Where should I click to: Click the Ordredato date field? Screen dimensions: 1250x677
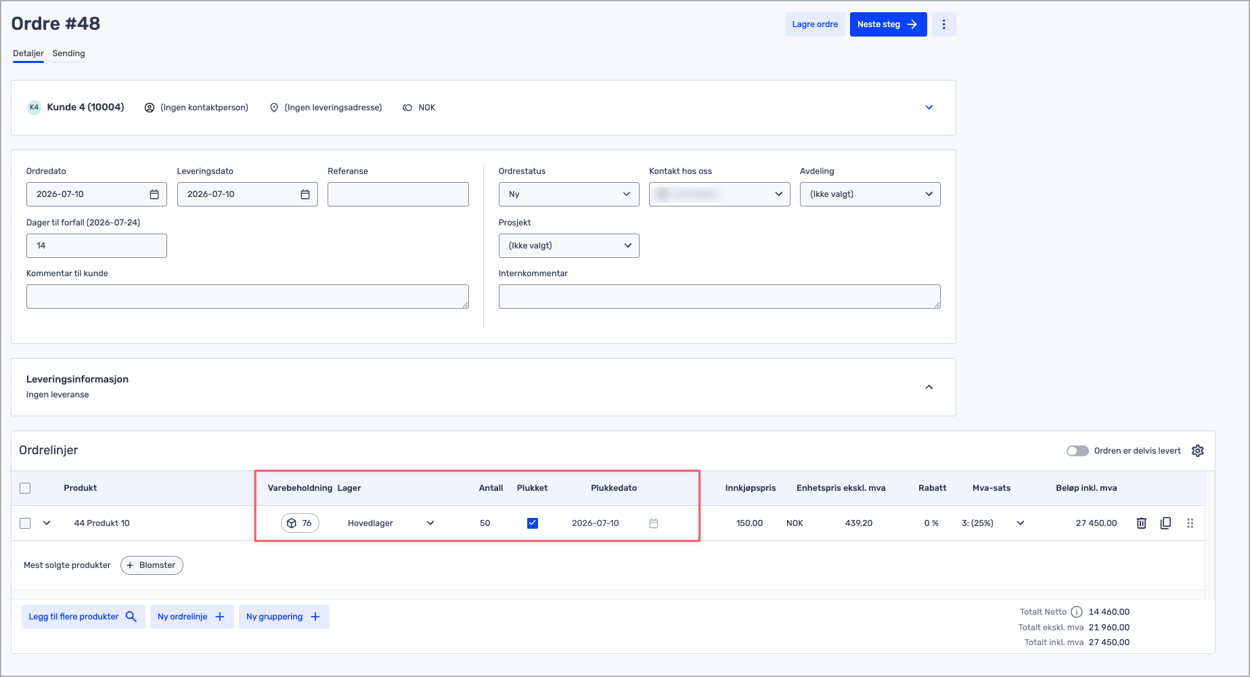(97, 194)
